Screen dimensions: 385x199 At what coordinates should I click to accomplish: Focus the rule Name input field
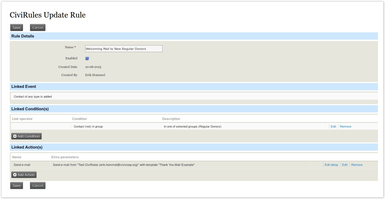click(124, 49)
